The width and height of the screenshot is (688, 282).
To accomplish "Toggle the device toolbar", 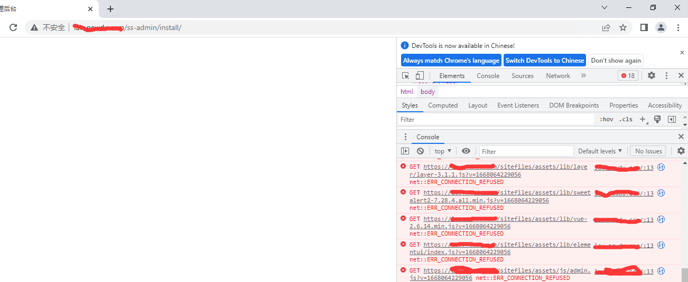I will [420, 76].
